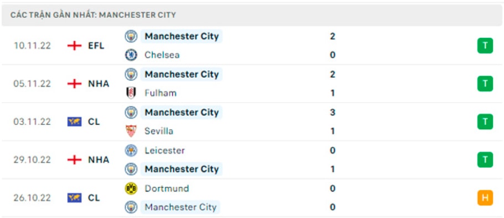This screenshot has height=218, width=504.
Task: Click the Leicester club crest icon
Action: click(x=131, y=150)
